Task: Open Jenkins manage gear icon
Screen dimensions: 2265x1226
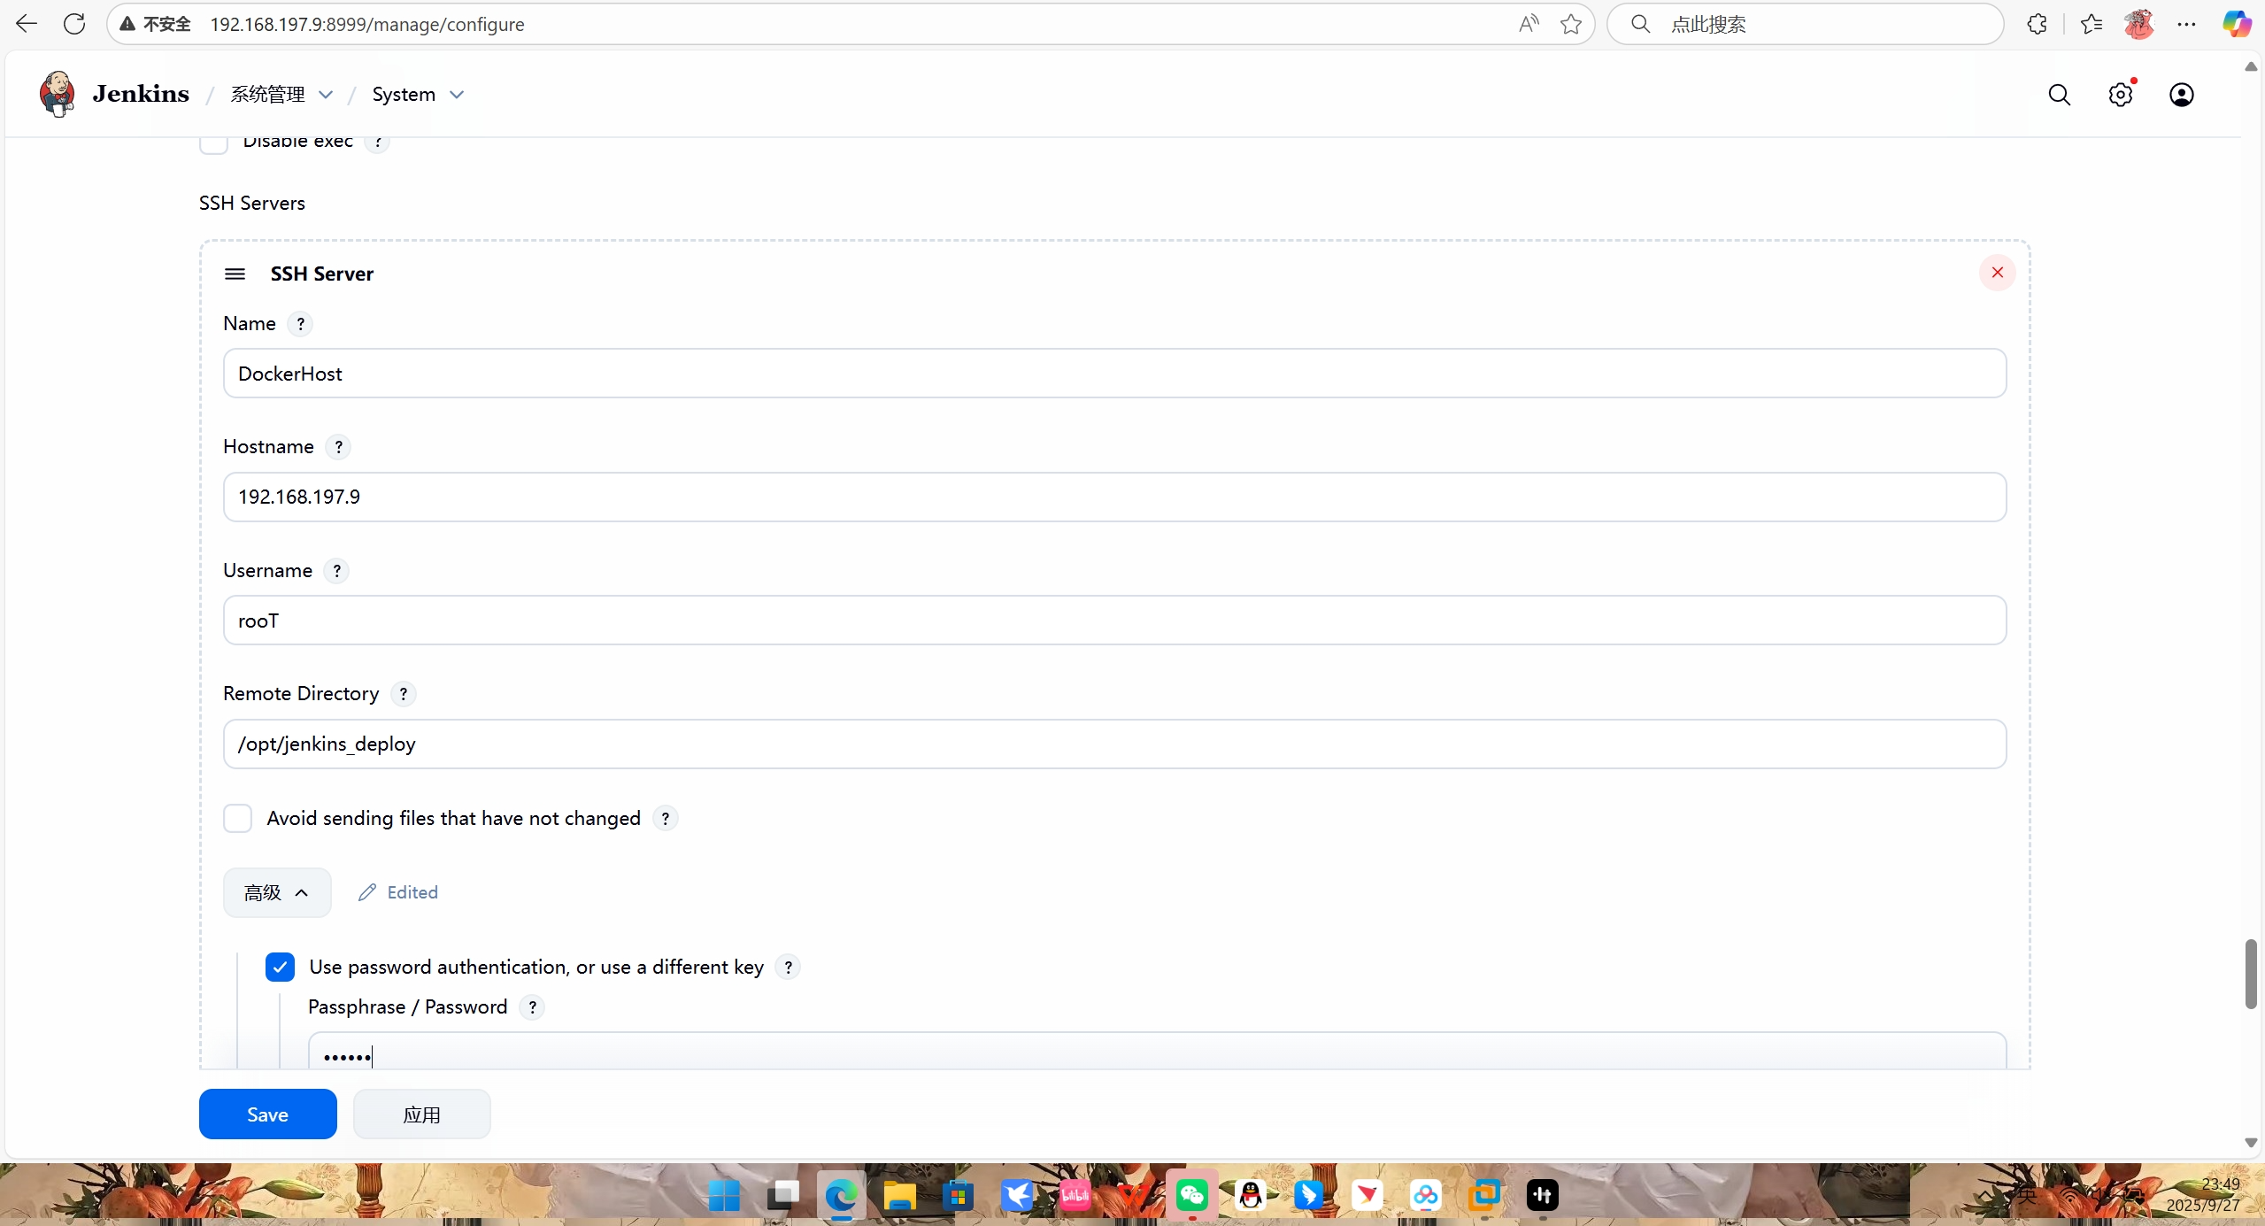Action: 2121,95
